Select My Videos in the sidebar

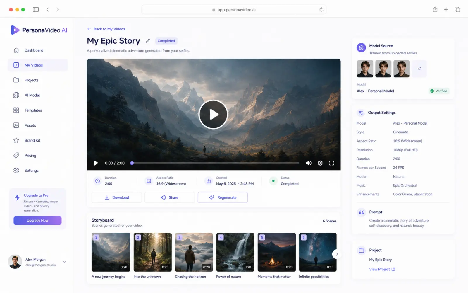coord(38,65)
